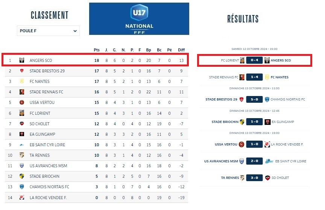This screenshot has width=325, height=210.
Task: Click the FC Nantes crest in standings
Action: coord(22,81)
